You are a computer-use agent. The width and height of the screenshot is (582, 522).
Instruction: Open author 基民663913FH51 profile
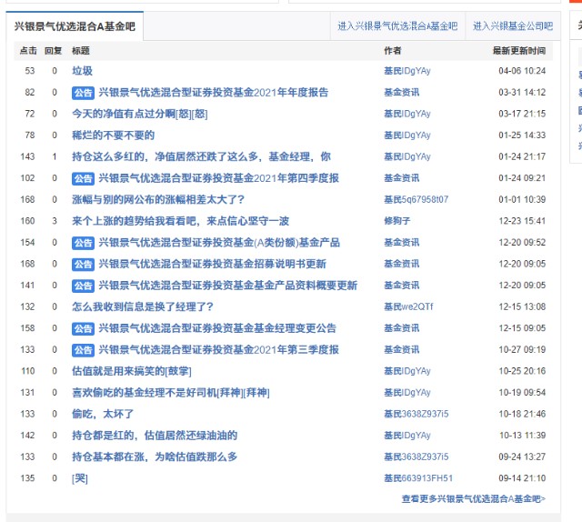[x=418, y=478]
